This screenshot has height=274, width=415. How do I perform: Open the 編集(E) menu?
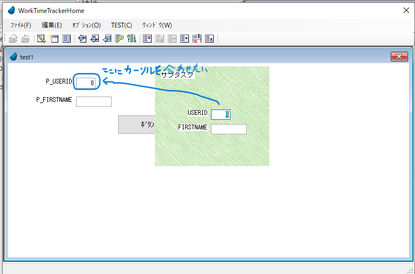[x=52, y=25]
